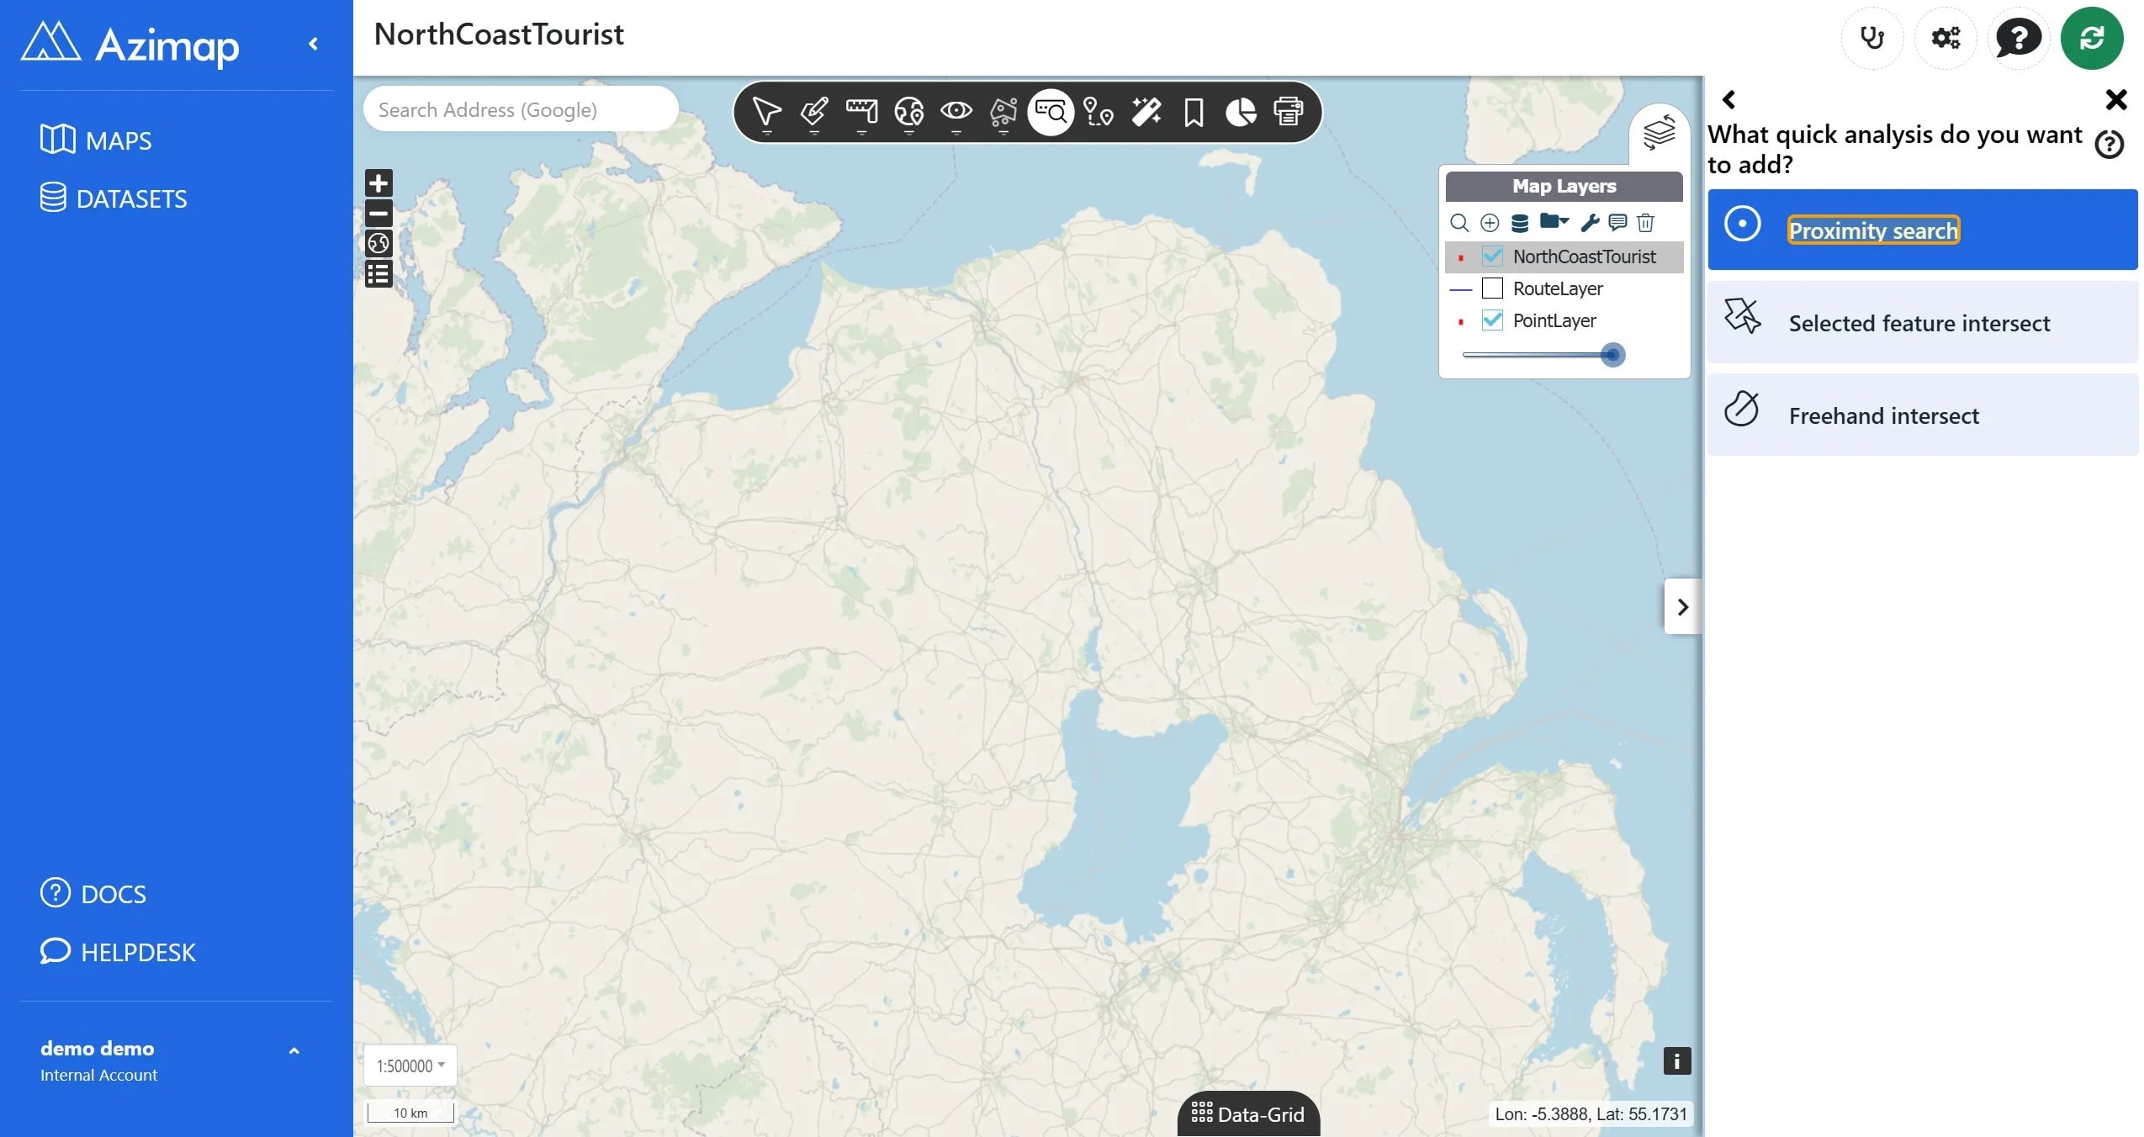The width and height of the screenshot is (2144, 1137).
Task: Adjust the layer opacity slider handle
Action: tap(1612, 355)
